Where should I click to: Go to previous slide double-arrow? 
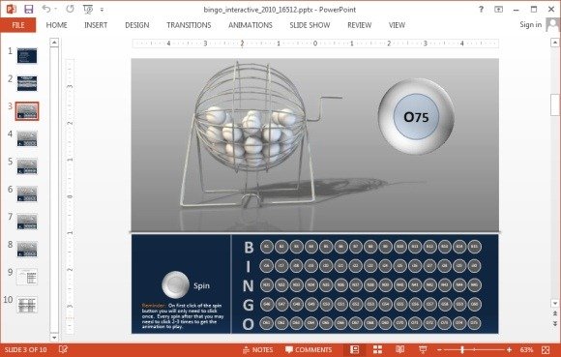[x=555, y=313]
